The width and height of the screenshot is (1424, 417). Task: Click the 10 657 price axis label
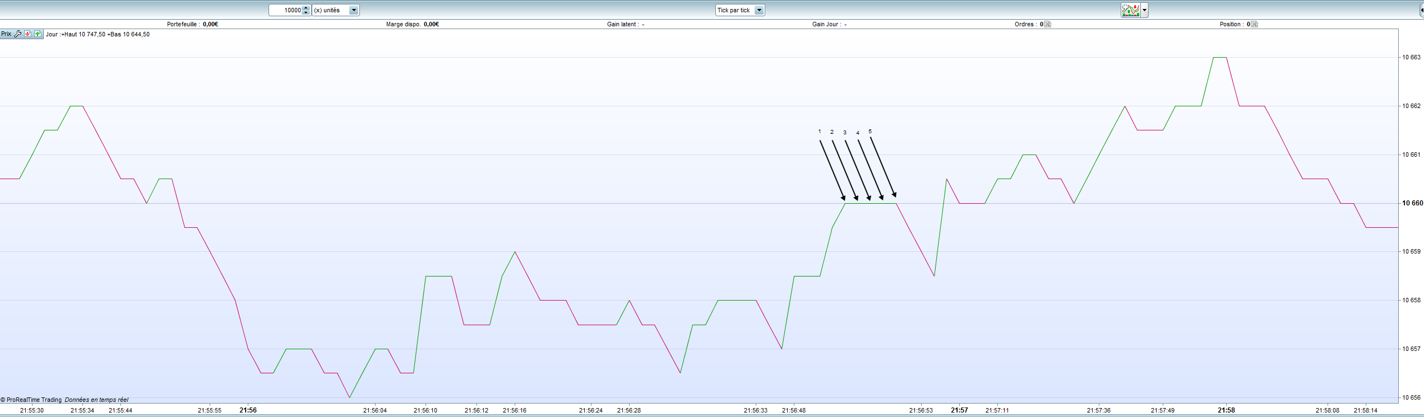pyautogui.click(x=1412, y=349)
